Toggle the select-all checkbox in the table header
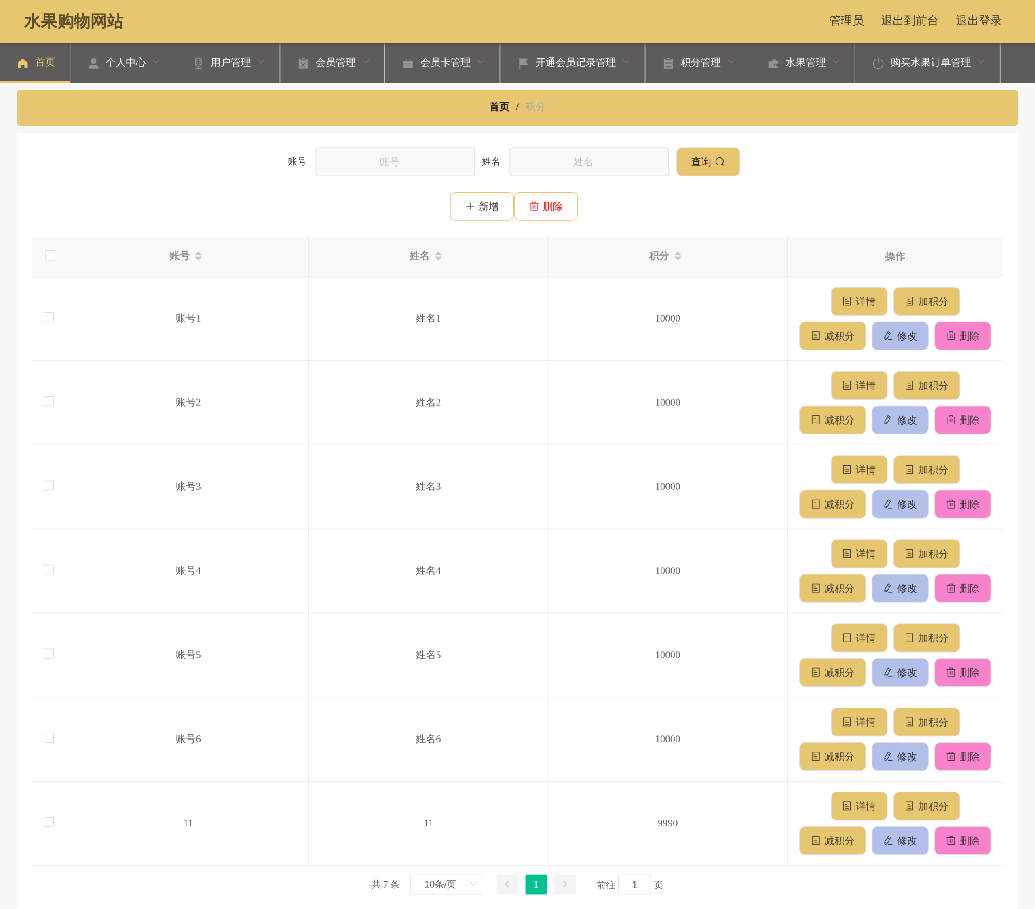This screenshot has height=909, width=1035. tap(50, 255)
